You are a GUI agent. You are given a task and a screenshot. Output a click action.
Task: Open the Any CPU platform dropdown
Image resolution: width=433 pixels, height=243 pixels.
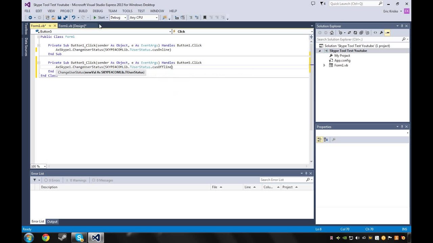tap(144, 18)
